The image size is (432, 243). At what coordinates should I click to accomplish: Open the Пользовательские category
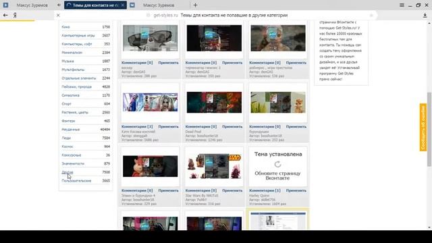point(76,181)
